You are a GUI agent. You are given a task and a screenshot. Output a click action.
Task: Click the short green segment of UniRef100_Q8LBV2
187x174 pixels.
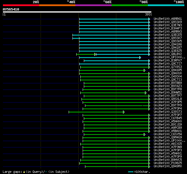coord(86,54)
